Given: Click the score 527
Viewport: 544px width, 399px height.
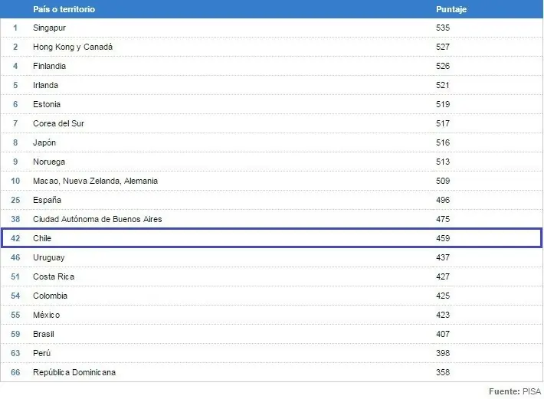Looking at the screenshot, I should pos(443,47).
